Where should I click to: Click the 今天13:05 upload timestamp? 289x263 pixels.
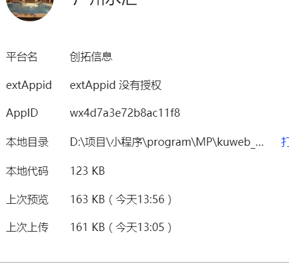coord(140,227)
